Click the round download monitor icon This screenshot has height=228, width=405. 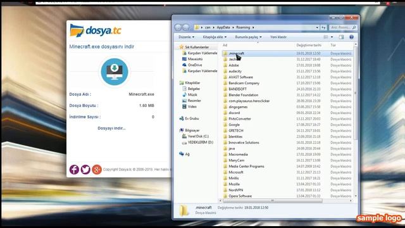point(115,72)
